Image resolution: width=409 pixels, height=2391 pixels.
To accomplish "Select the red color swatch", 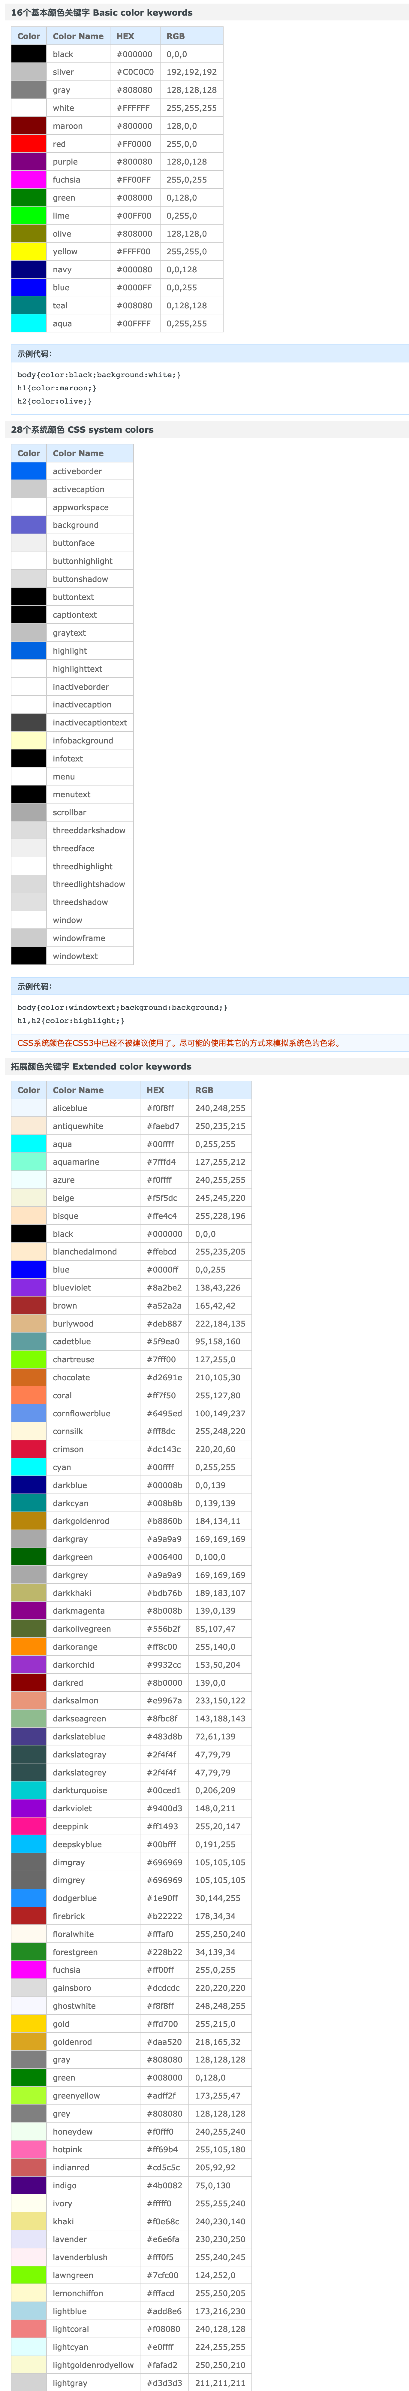I will point(29,144).
